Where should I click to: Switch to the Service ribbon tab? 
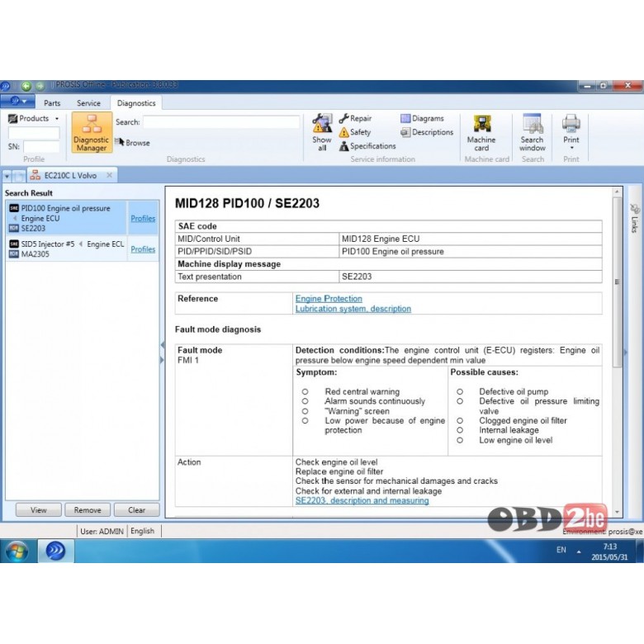pos(88,103)
